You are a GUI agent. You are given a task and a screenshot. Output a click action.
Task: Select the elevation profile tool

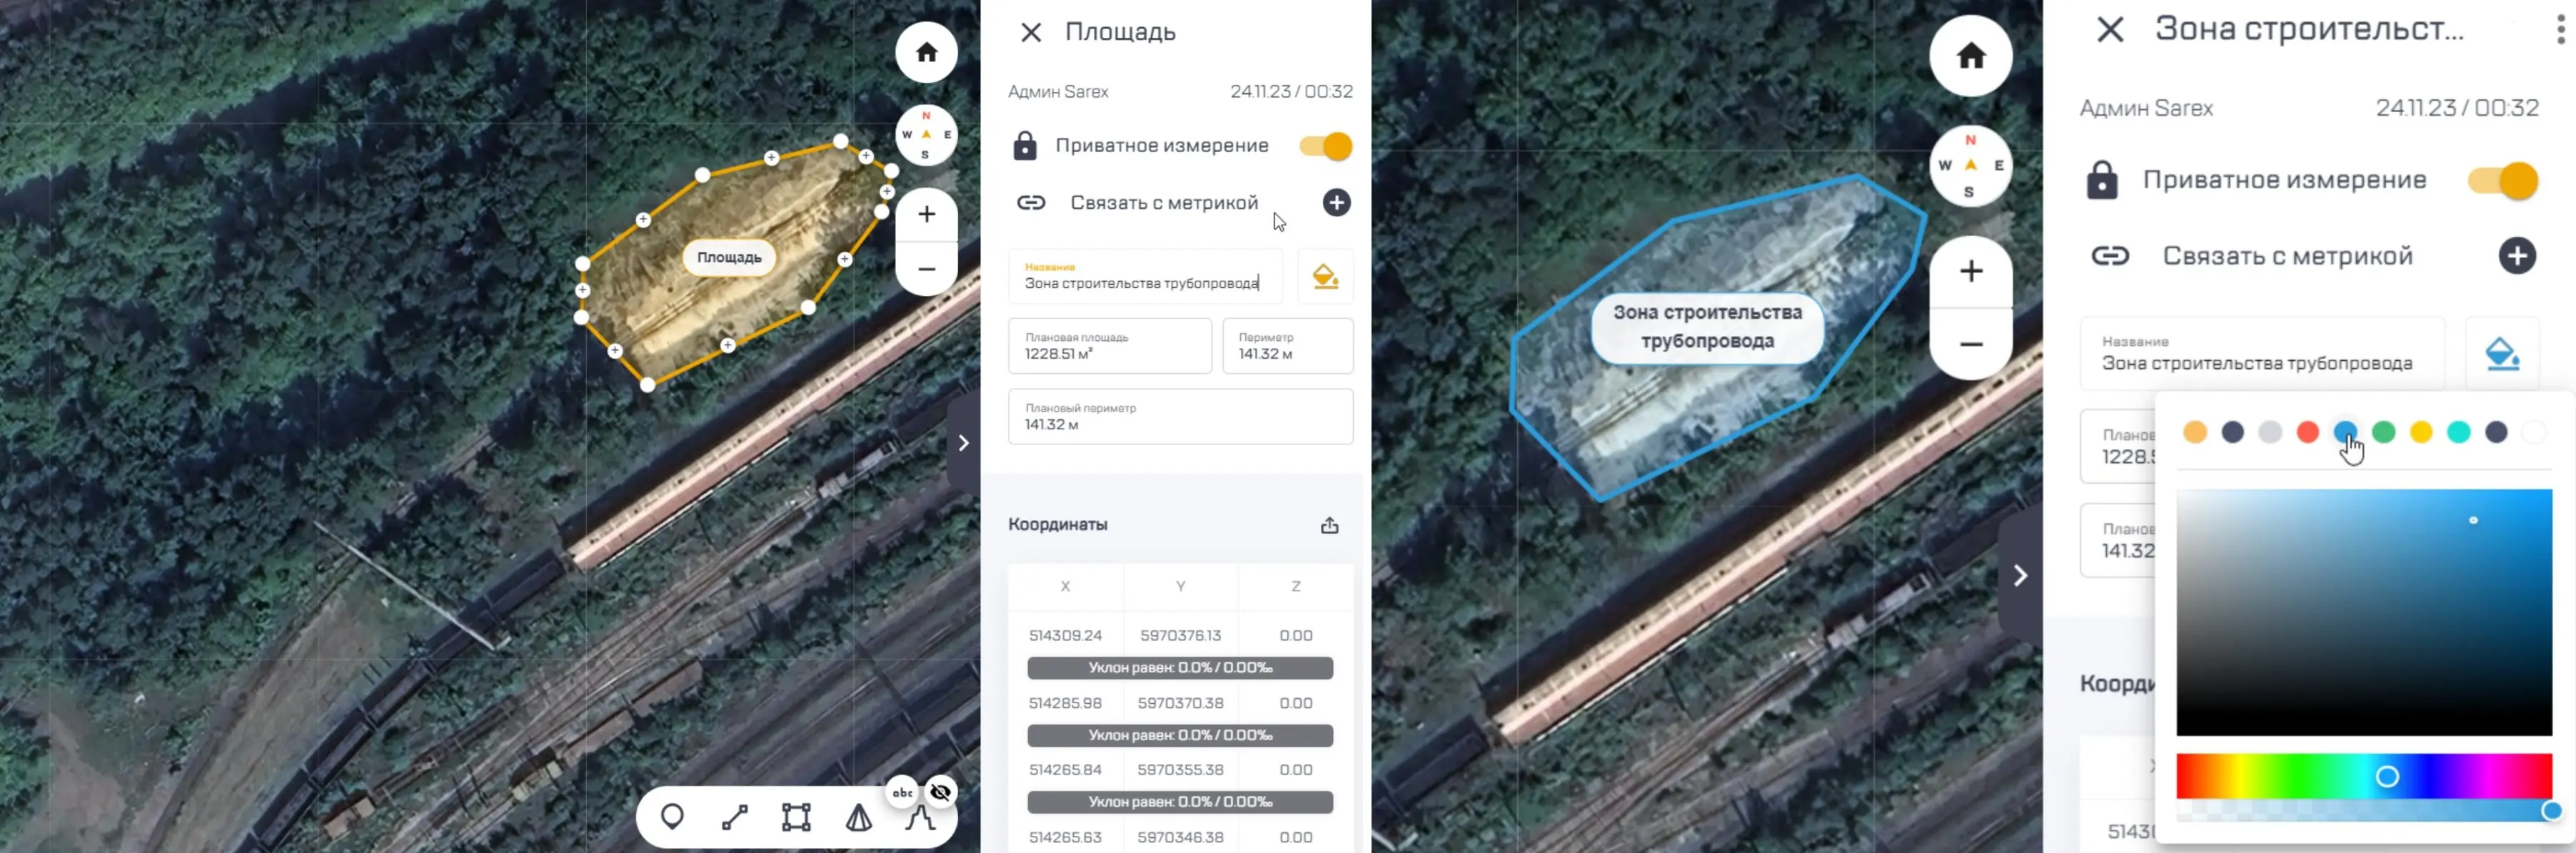(920, 817)
